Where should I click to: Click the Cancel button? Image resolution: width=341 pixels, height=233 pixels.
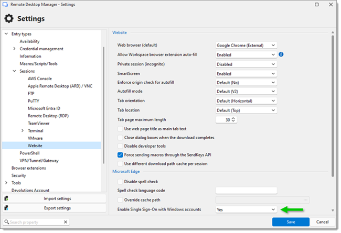[322, 221]
